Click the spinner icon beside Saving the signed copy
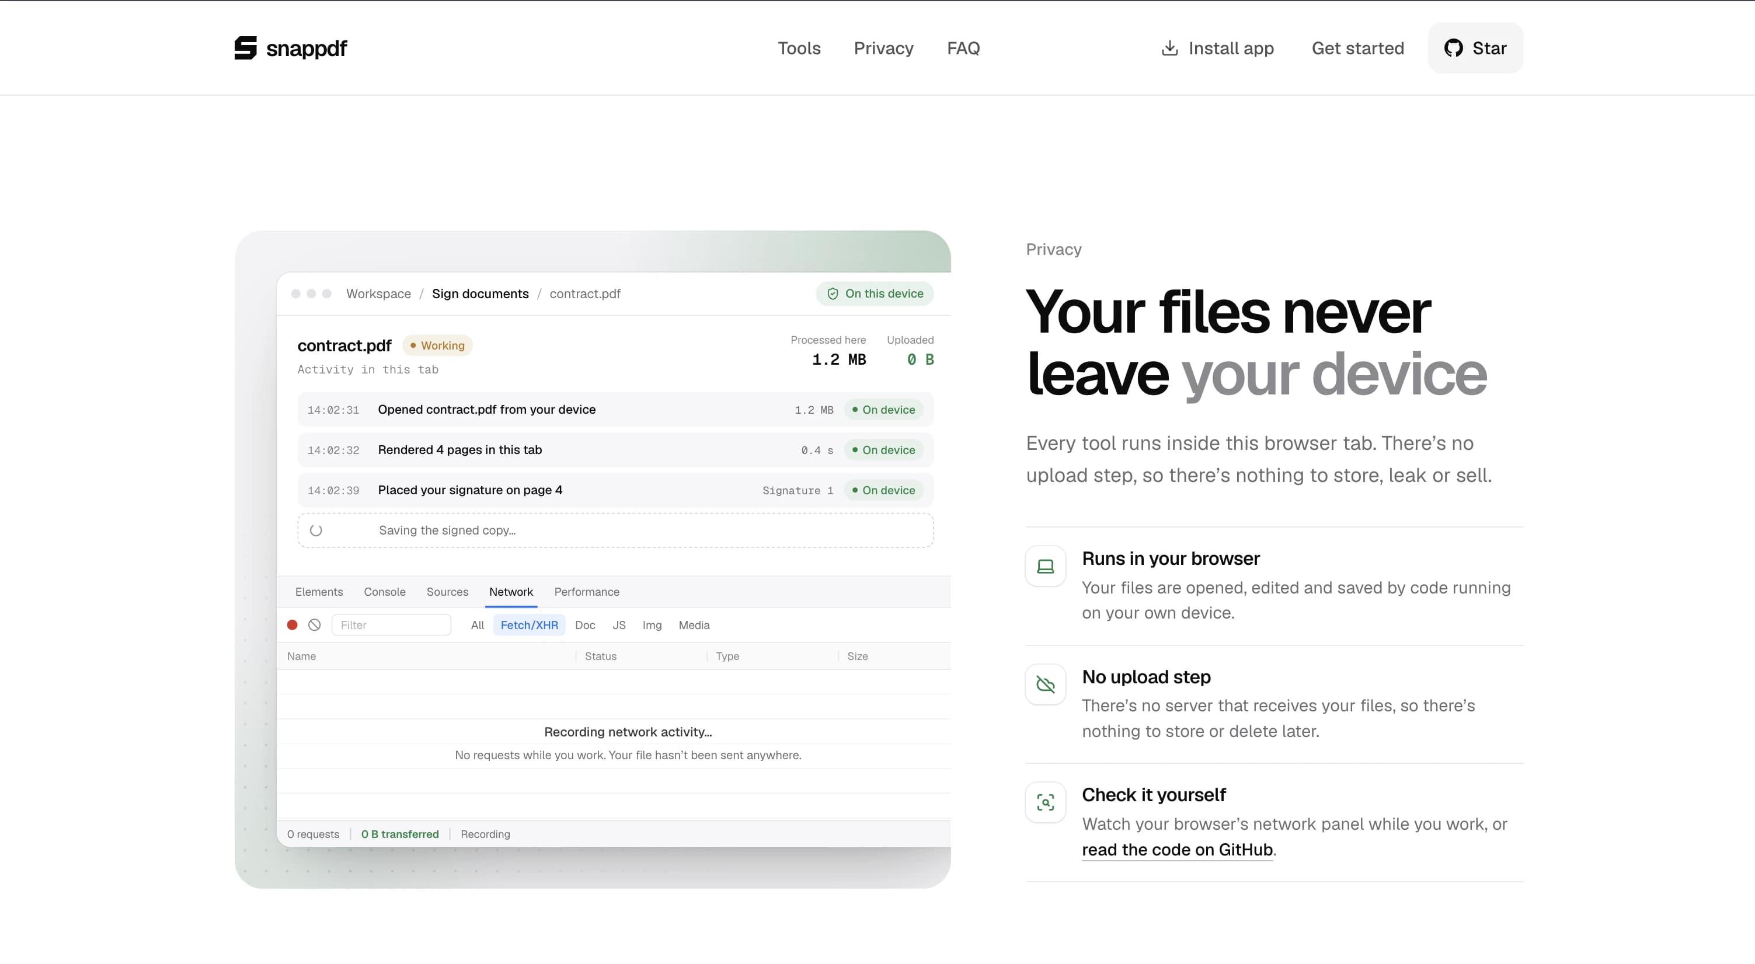 315,530
